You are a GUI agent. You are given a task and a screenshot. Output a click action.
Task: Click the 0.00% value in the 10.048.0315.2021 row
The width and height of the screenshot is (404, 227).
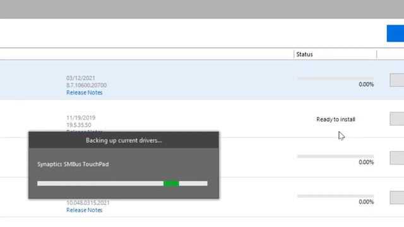[x=366, y=202]
